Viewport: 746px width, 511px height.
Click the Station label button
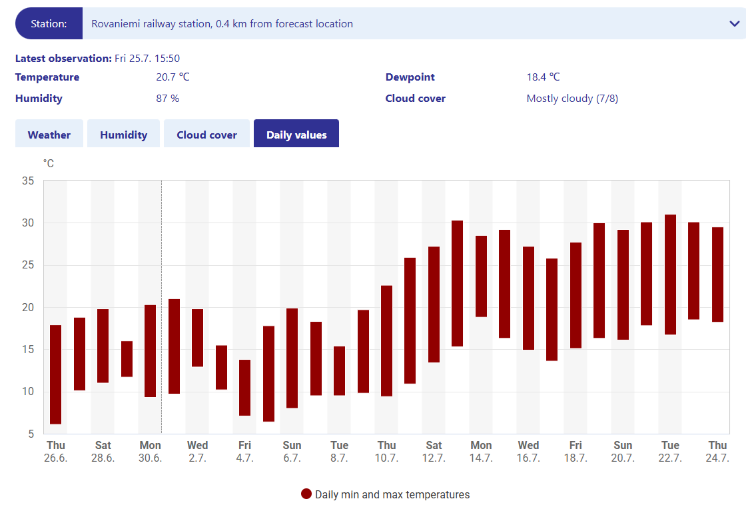click(x=49, y=24)
